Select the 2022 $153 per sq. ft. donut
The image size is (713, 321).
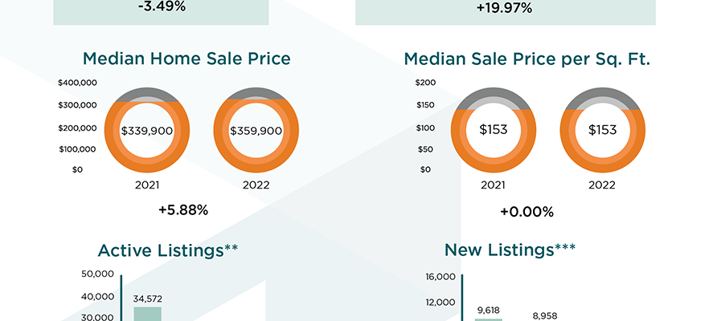(x=603, y=130)
